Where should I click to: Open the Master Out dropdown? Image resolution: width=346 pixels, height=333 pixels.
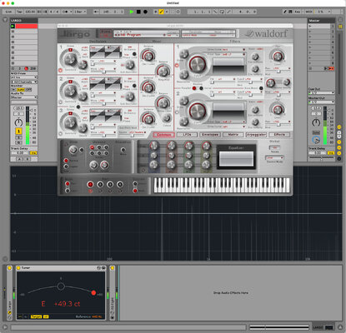321,102
